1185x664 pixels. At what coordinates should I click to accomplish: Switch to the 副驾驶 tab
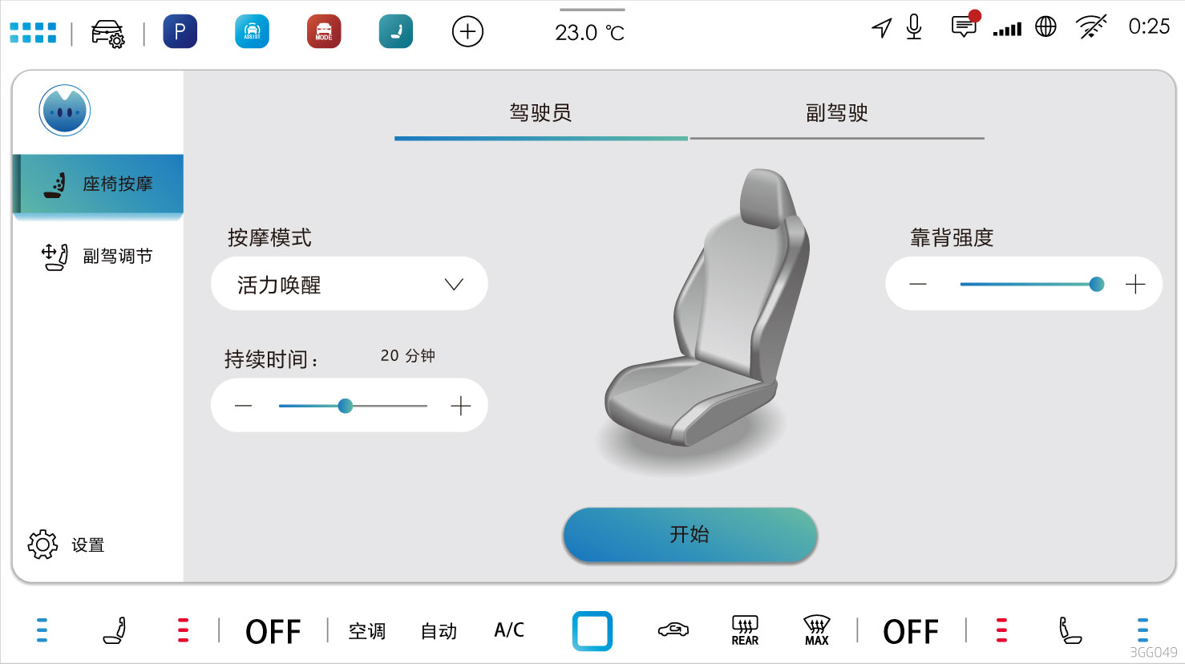[x=837, y=113]
